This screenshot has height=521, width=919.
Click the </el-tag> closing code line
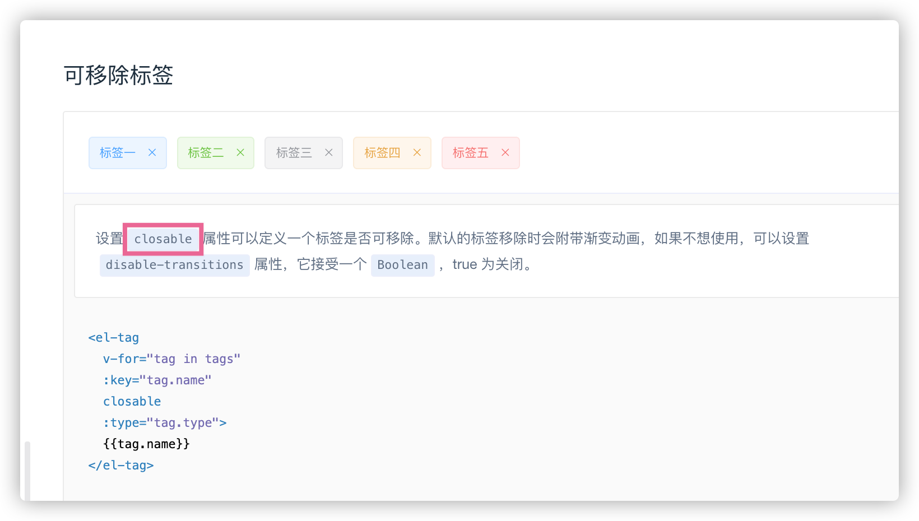(121, 466)
